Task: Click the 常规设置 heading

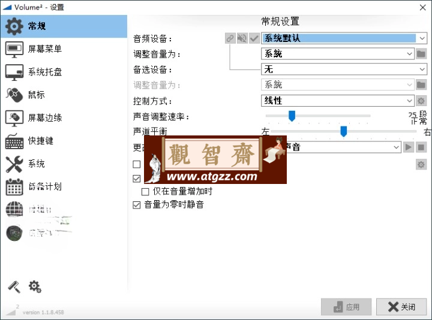Action: pyautogui.click(x=280, y=21)
